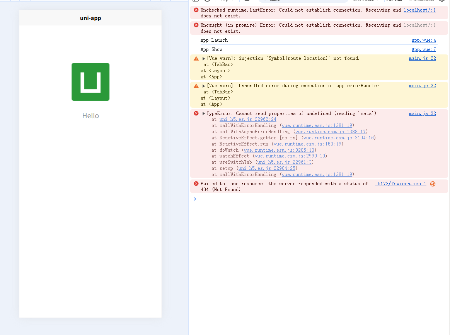Open vue.runtime.esm.js:2999:10 watchEffect link
Viewport: 450px width, 335px height.
click(x=290, y=156)
